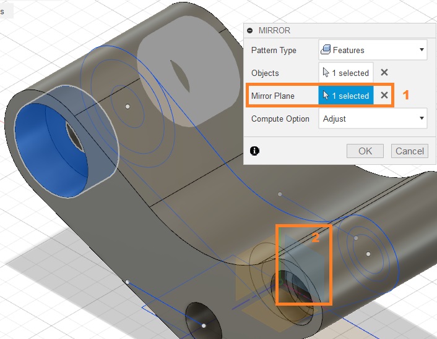
Task: Collapse the MIRROR dialog with minus icon
Action: (249, 31)
